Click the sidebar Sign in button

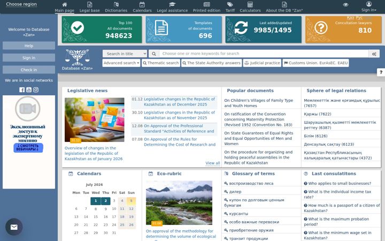click(29, 58)
